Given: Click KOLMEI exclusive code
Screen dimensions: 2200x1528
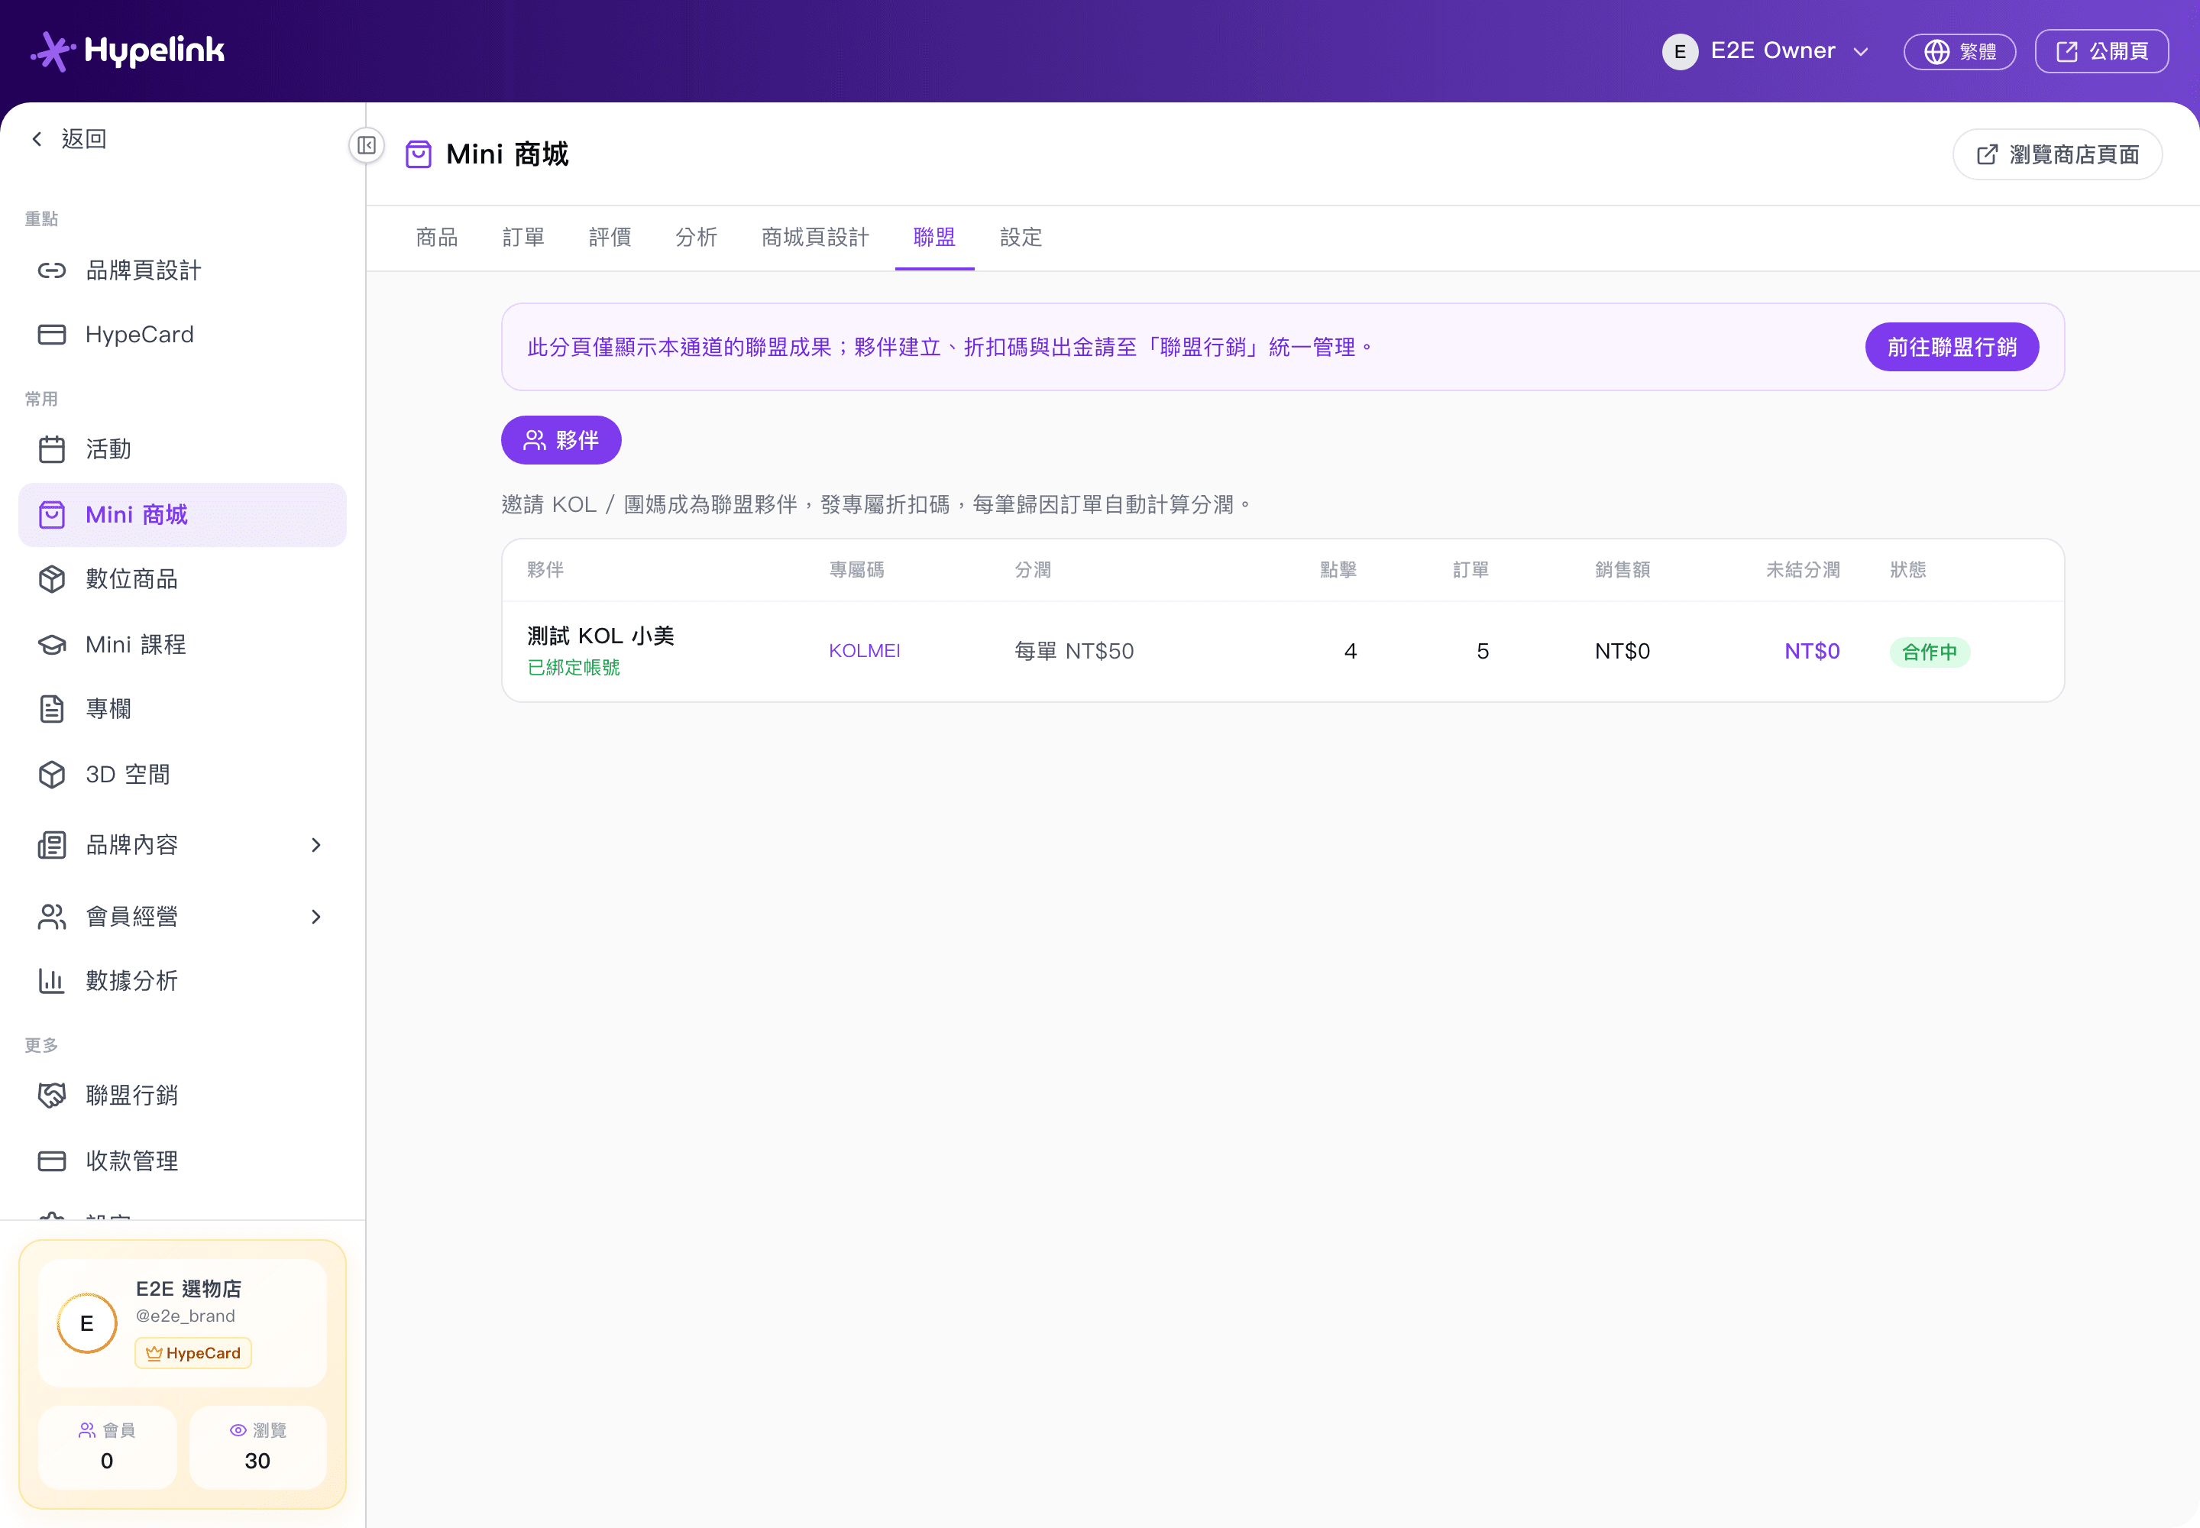Looking at the screenshot, I should (x=865, y=651).
